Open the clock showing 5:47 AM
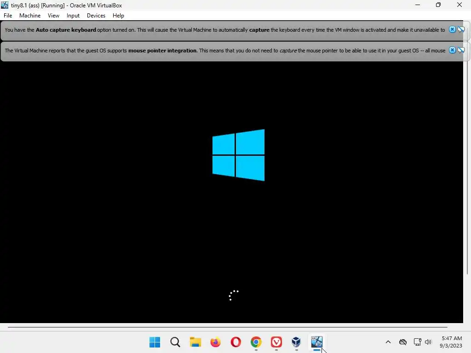 [451, 342]
